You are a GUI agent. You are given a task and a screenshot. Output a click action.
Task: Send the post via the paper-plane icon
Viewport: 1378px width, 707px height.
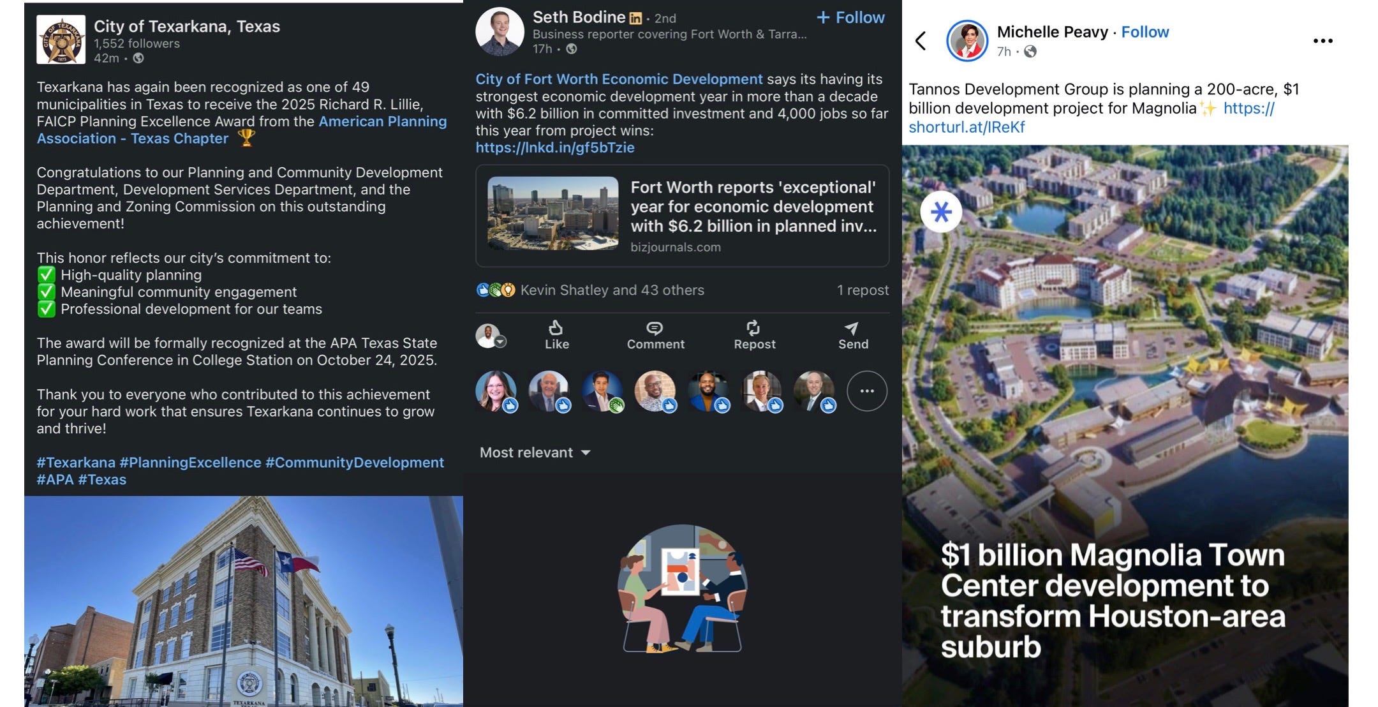point(852,335)
